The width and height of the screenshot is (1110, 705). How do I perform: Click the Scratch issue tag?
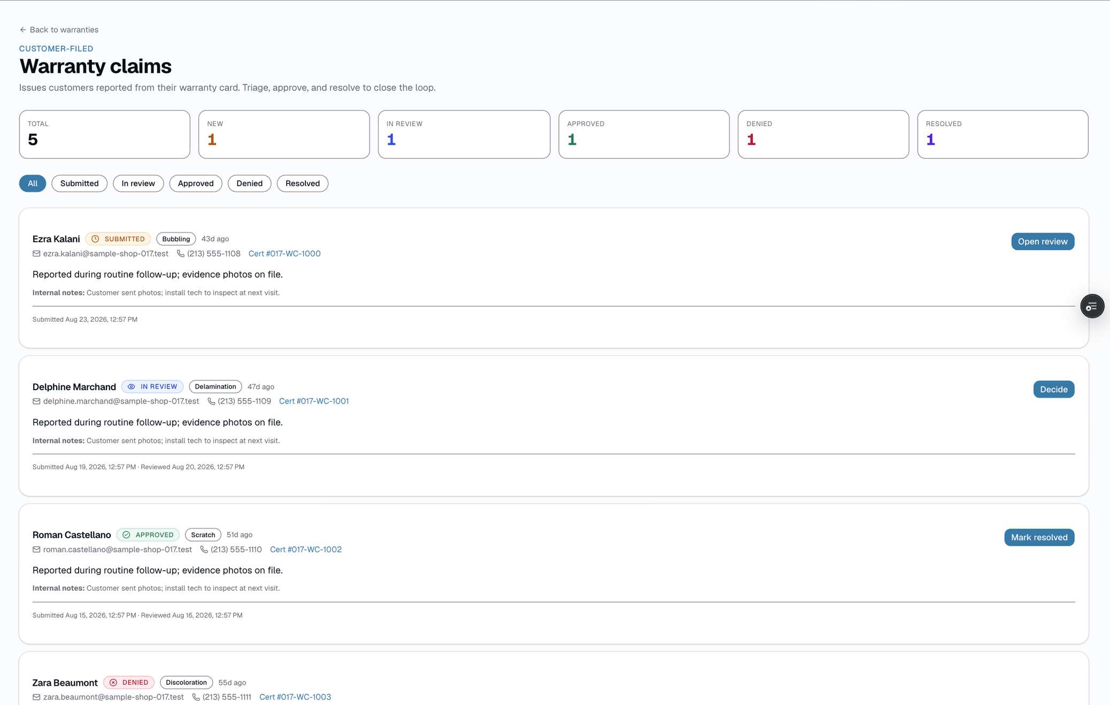203,534
